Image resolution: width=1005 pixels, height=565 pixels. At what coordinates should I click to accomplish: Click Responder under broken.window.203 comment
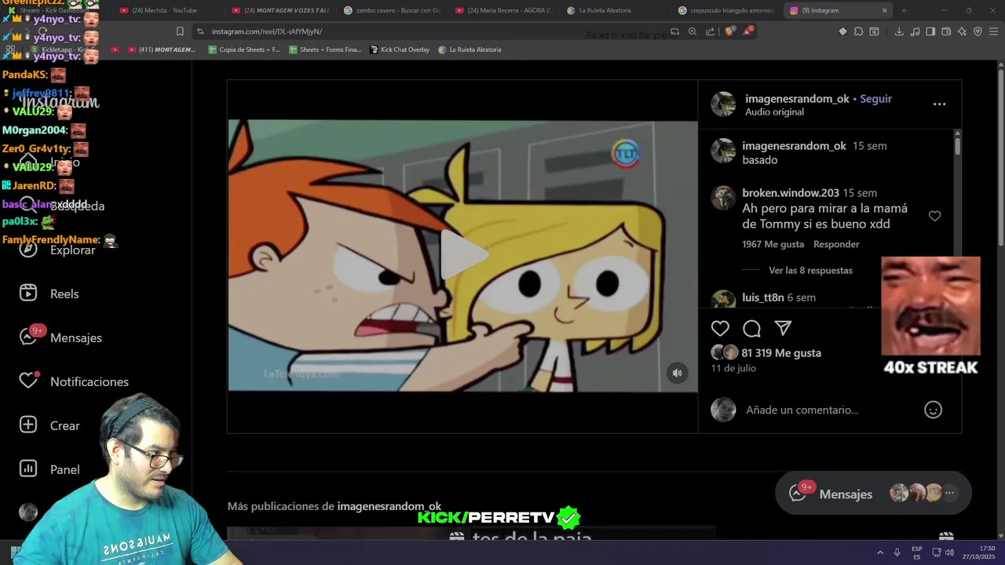[836, 244]
